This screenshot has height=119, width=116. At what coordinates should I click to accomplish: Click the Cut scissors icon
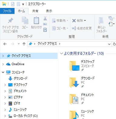[45, 18]
